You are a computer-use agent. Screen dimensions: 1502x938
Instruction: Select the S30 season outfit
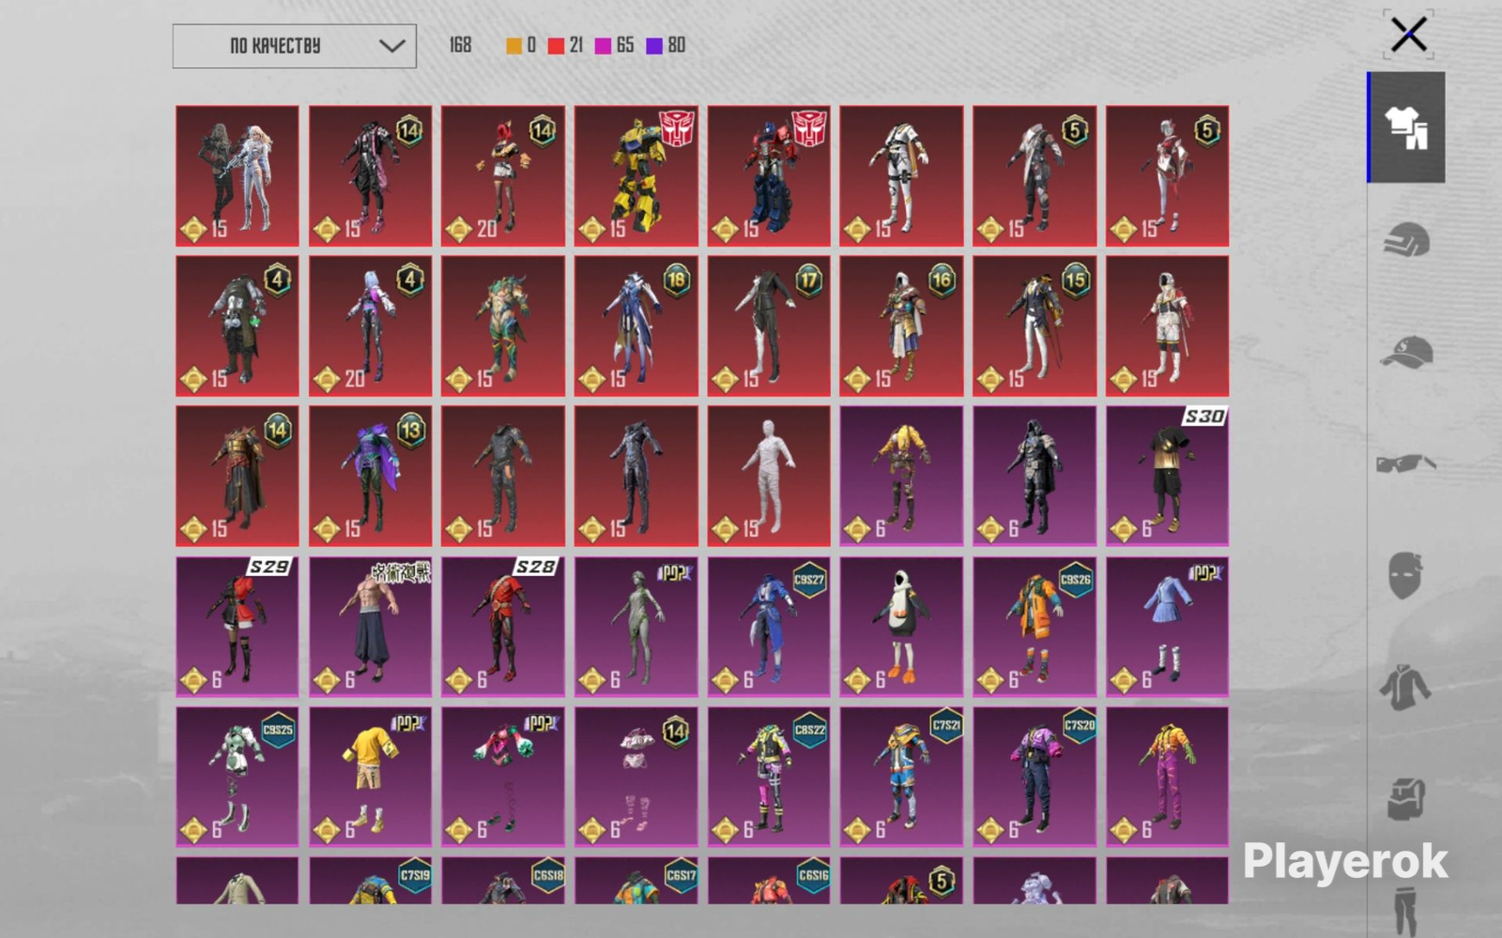tap(1167, 477)
